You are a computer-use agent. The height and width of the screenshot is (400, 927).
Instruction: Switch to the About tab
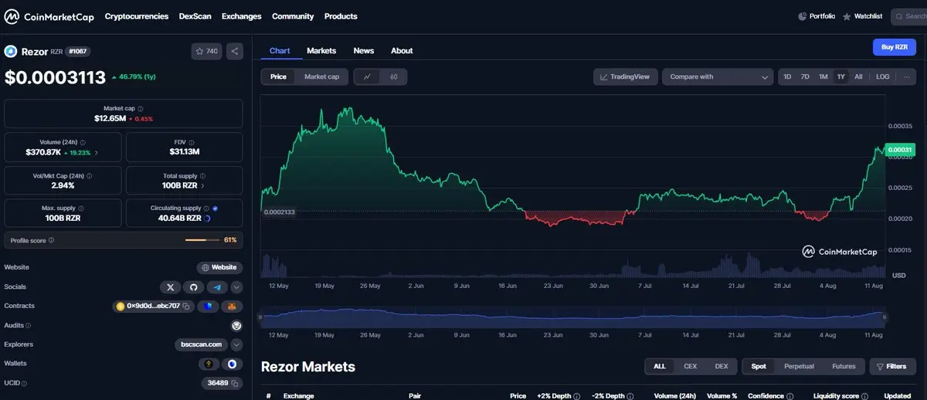(x=402, y=50)
